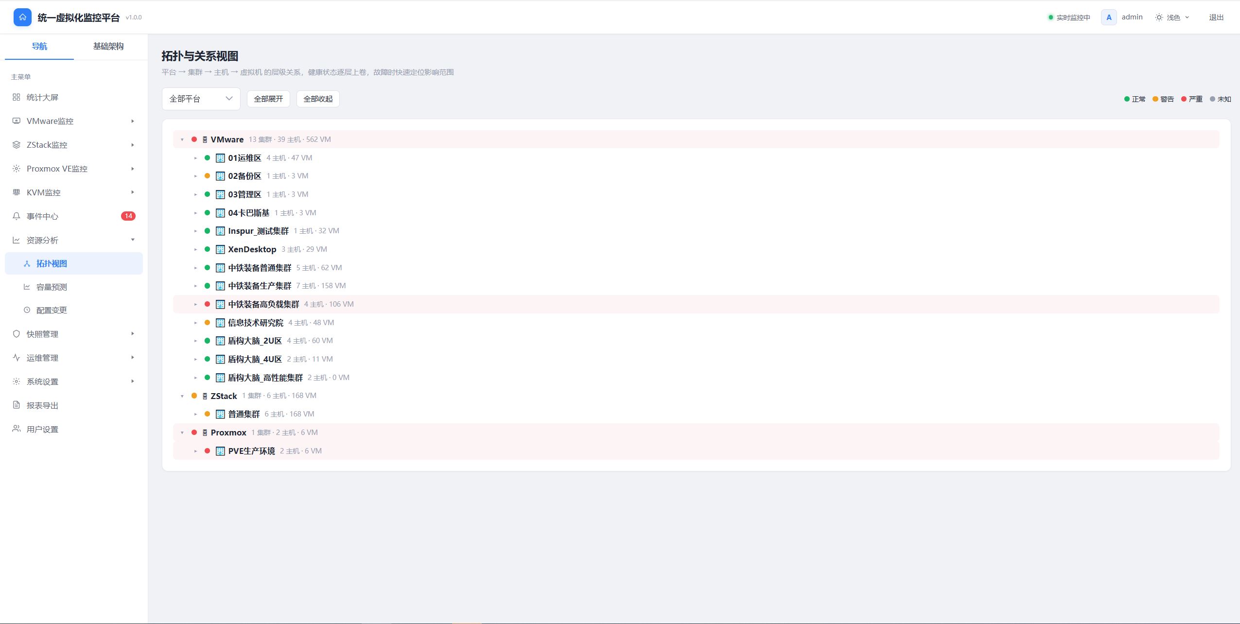
Task: Click the 全部展开 button
Action: pyautogui.click(x=268, y=99)
